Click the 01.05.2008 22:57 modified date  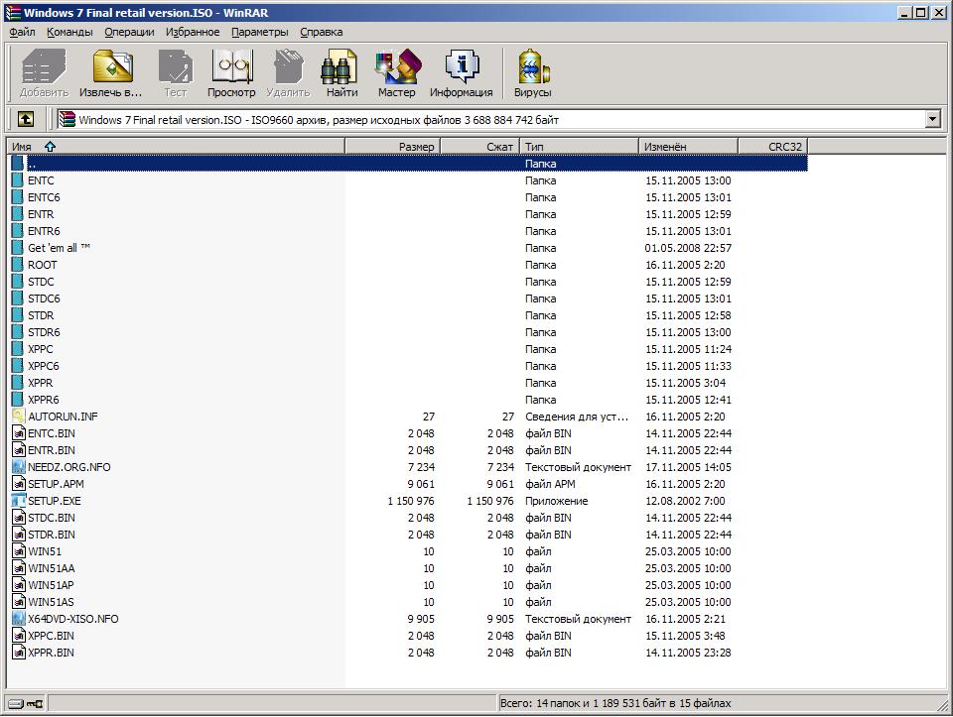tap(688, 248)
